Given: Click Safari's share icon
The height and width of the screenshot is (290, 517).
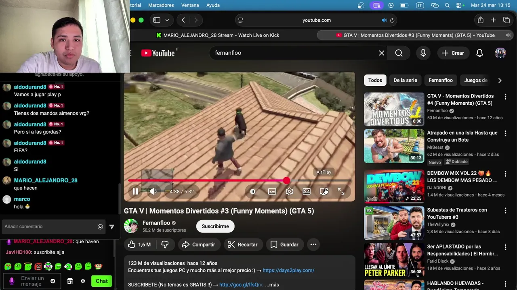Looking at the screenshot, I should click(480, 20).
